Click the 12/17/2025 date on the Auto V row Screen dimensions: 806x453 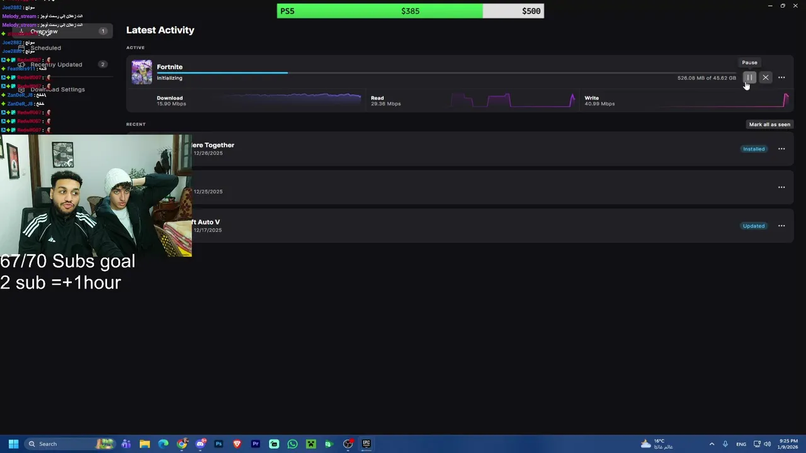208,230
